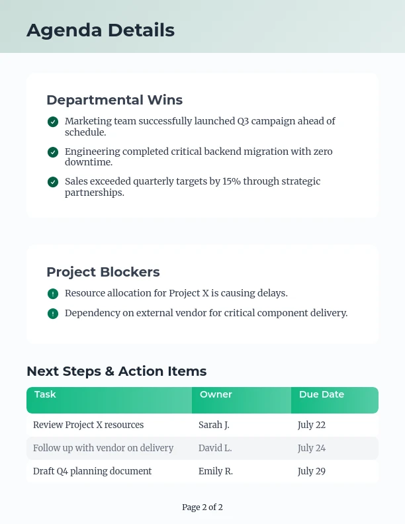Select the Follow up with vendor task
Screen dimensions: 405x524
pyautogui.click(x=103, y=448)
